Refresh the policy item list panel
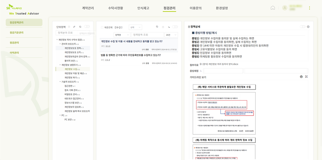322x160 pixels. click(x=157, y=27)
